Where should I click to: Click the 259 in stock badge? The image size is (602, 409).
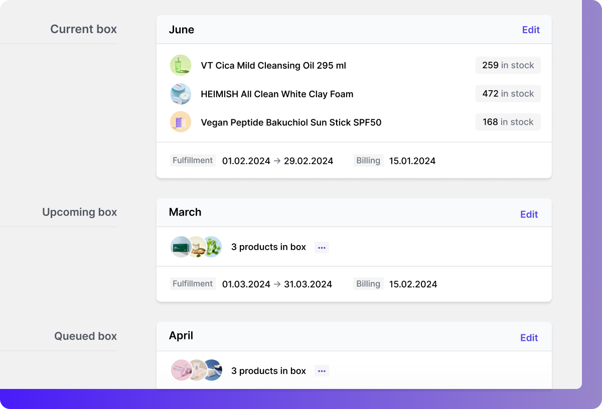pos(508,65)
